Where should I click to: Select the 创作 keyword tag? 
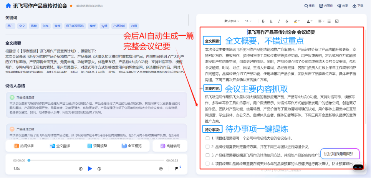point(46,26)
